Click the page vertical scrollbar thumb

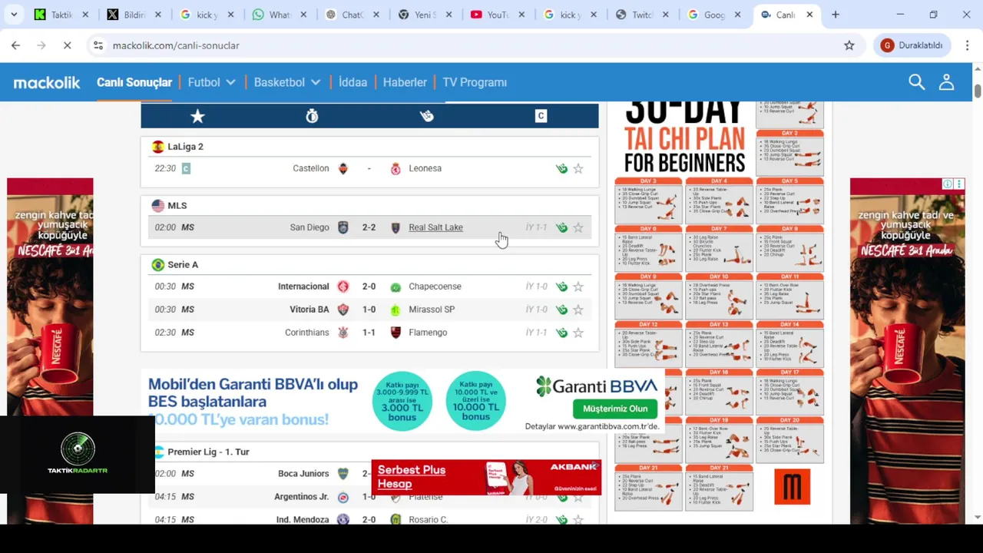click(978, 90)
